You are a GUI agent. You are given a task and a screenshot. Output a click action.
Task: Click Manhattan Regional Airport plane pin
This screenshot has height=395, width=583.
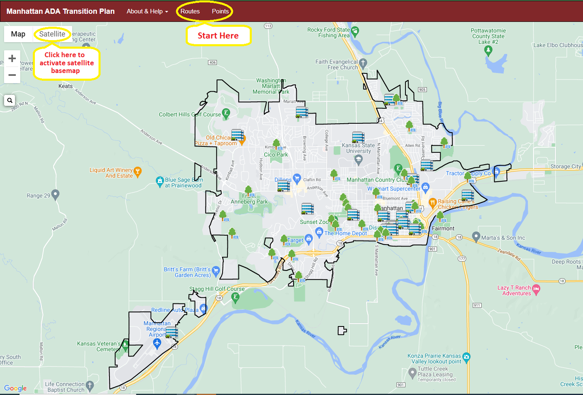(157, 344)
